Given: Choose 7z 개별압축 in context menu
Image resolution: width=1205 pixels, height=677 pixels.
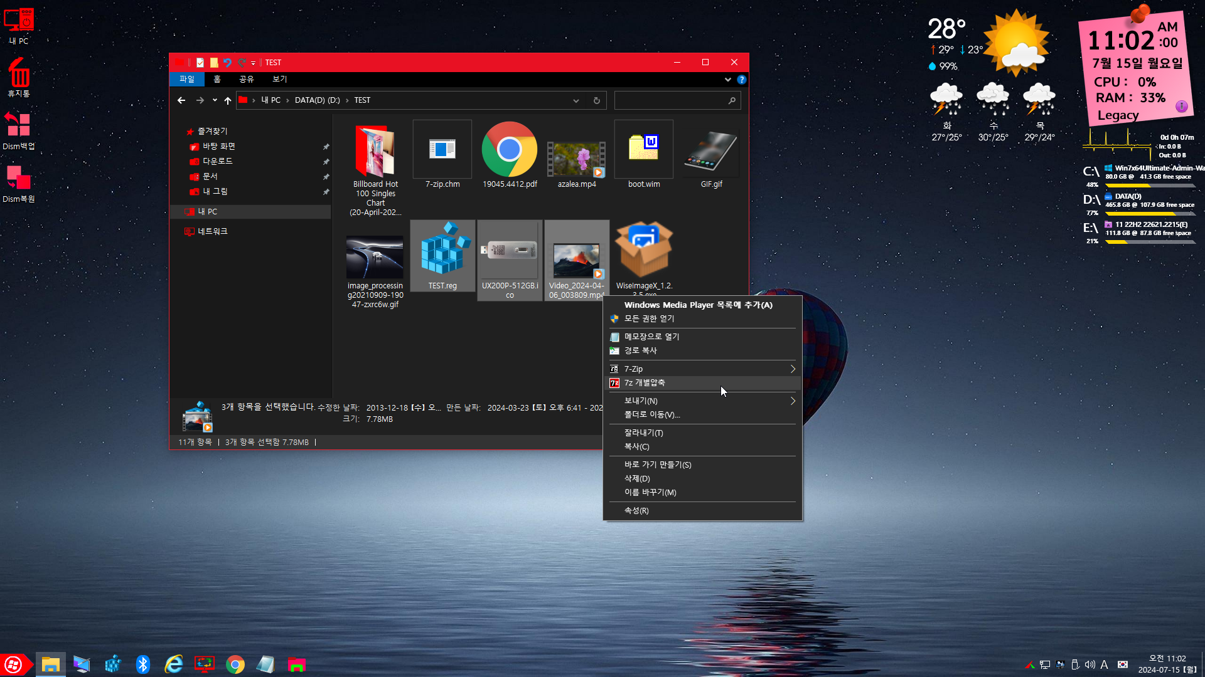Looking at the screenshot, I should pyautogui.click(x=702, y=383).
